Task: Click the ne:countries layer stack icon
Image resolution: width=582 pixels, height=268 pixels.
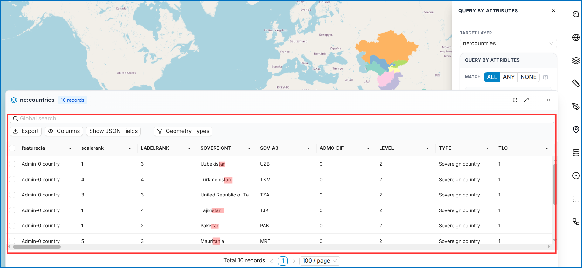Action: pos(14,100)
